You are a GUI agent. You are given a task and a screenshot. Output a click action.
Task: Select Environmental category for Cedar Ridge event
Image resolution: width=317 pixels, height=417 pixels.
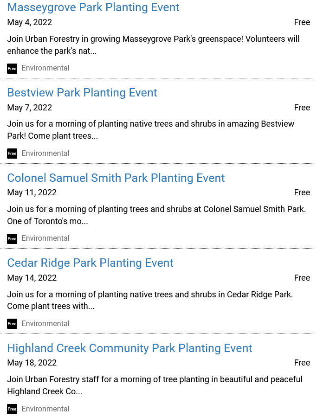point(45,324)
